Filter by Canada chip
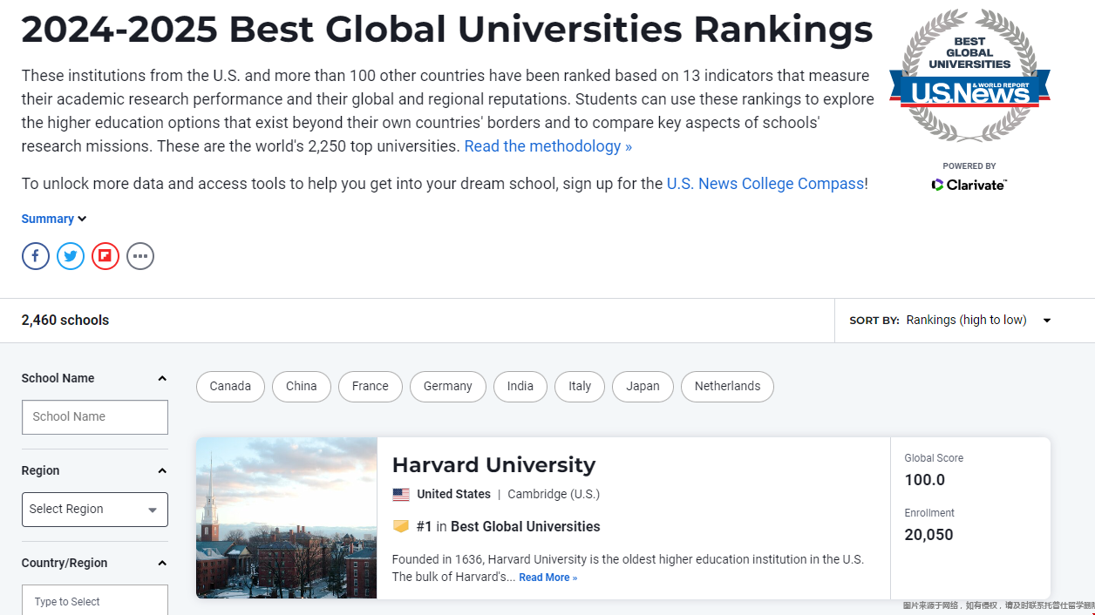The height and width of the screenshot is (615, 1095). (230, 387)
